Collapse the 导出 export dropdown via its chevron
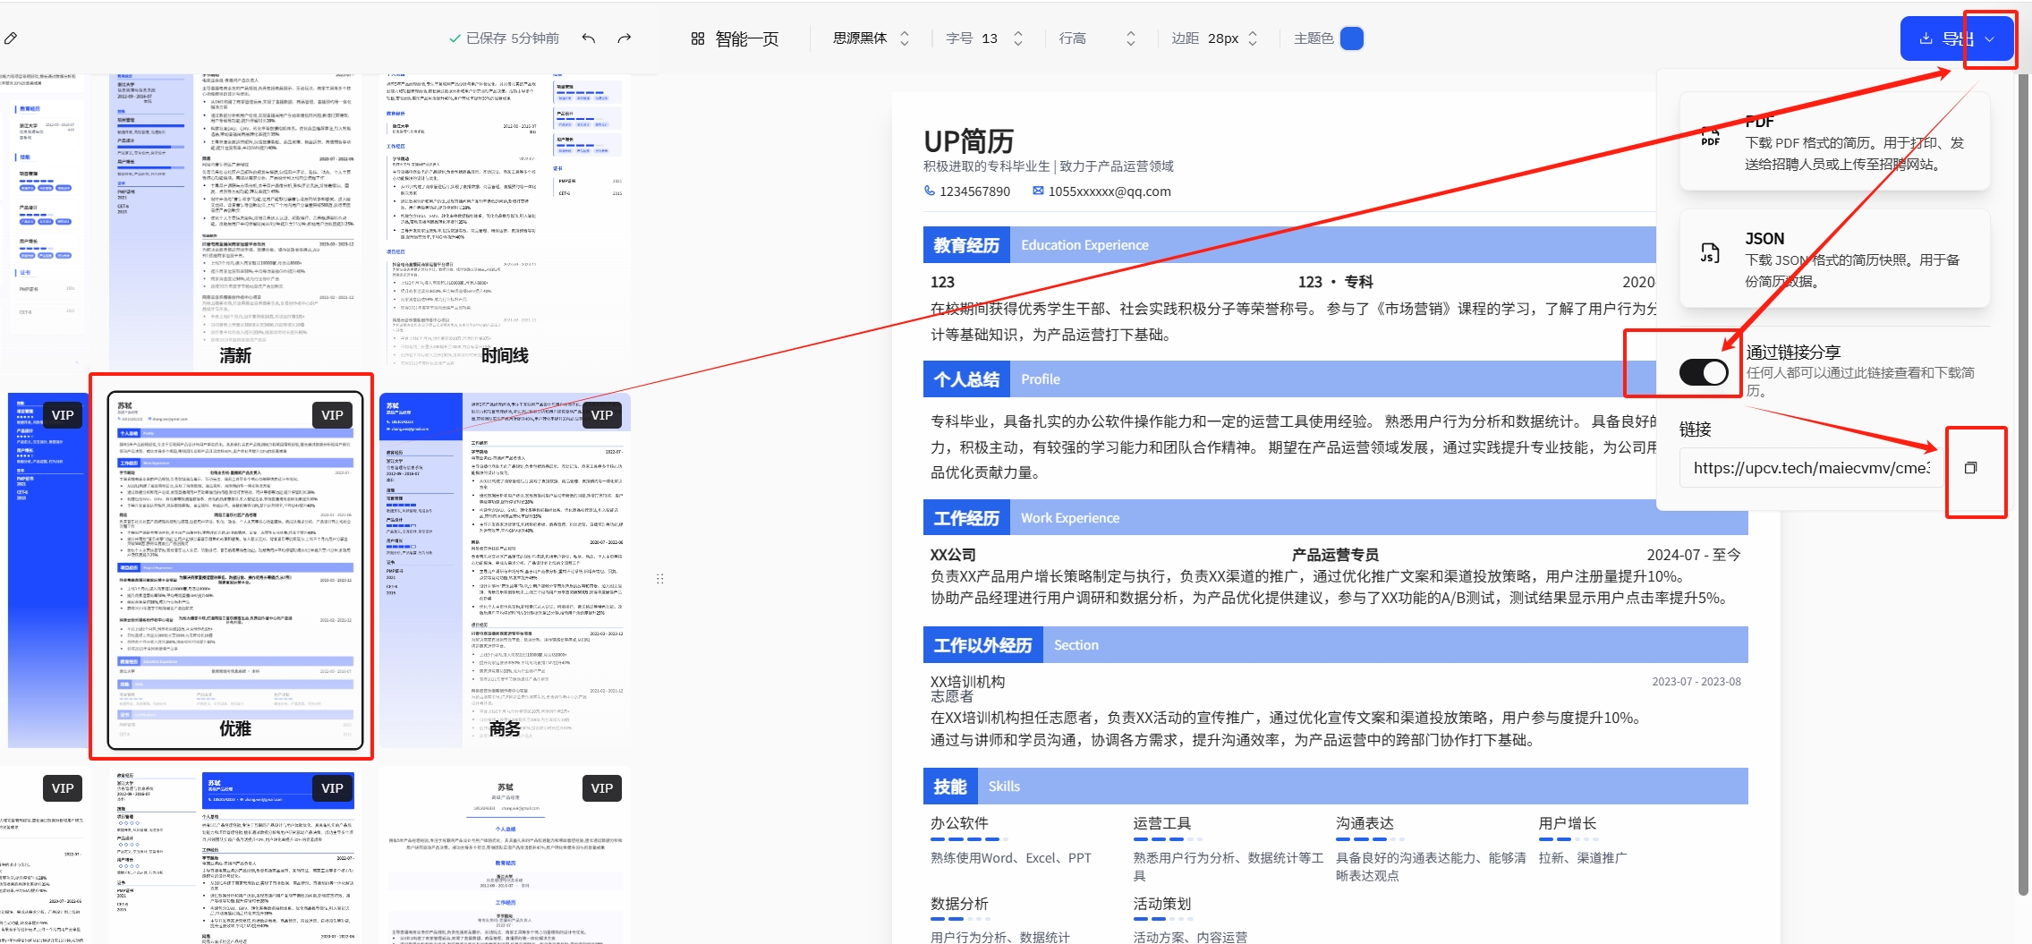 [x=1990, y=39]
